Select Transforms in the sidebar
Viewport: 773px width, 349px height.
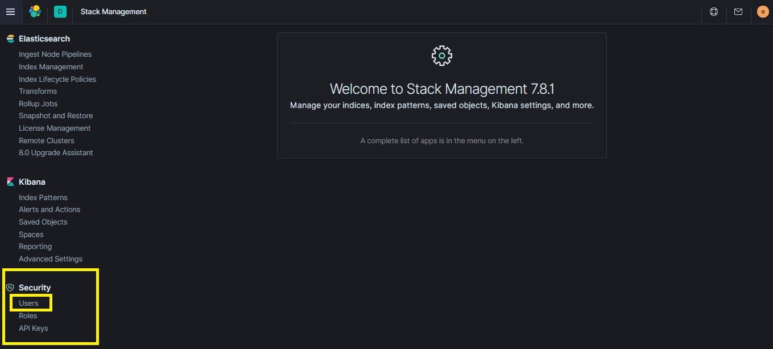38,91
